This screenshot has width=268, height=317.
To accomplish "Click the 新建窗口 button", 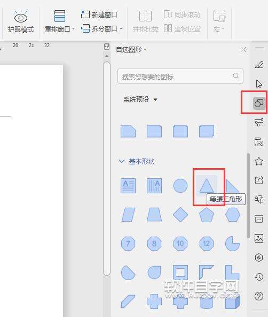I will point(99,15).
